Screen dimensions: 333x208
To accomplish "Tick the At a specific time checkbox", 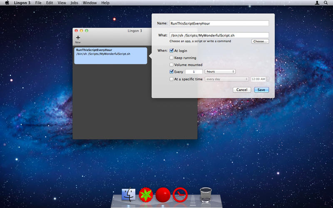I will pyautogui.click(x=171, y=79).
